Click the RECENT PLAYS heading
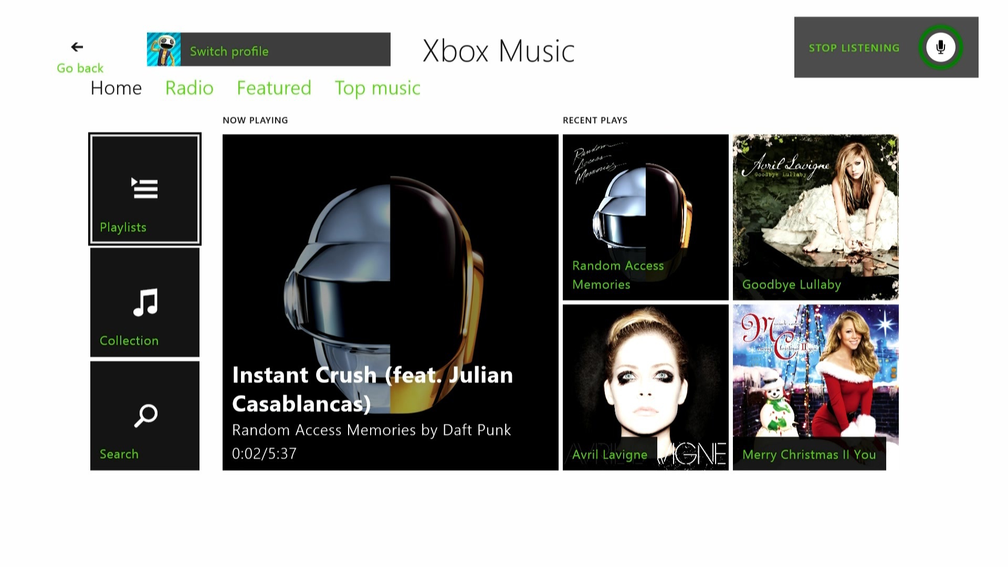1008x567 pixels. (x=595, y=120)
